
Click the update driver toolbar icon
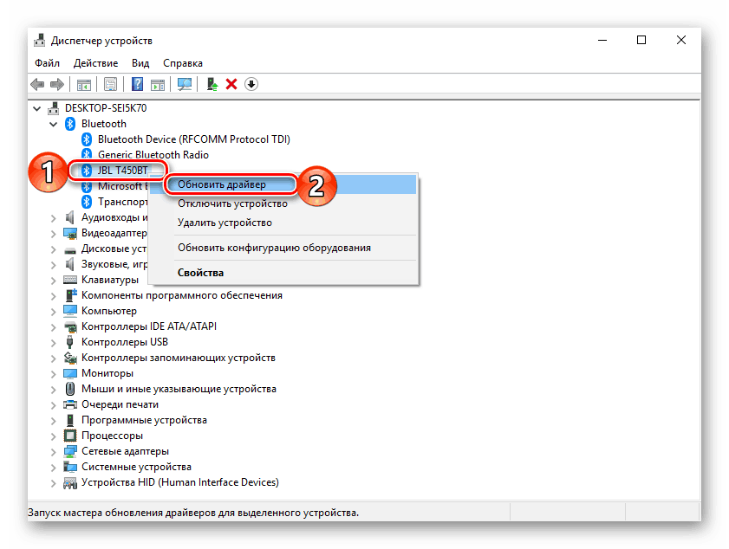click(x=212, y=84)
